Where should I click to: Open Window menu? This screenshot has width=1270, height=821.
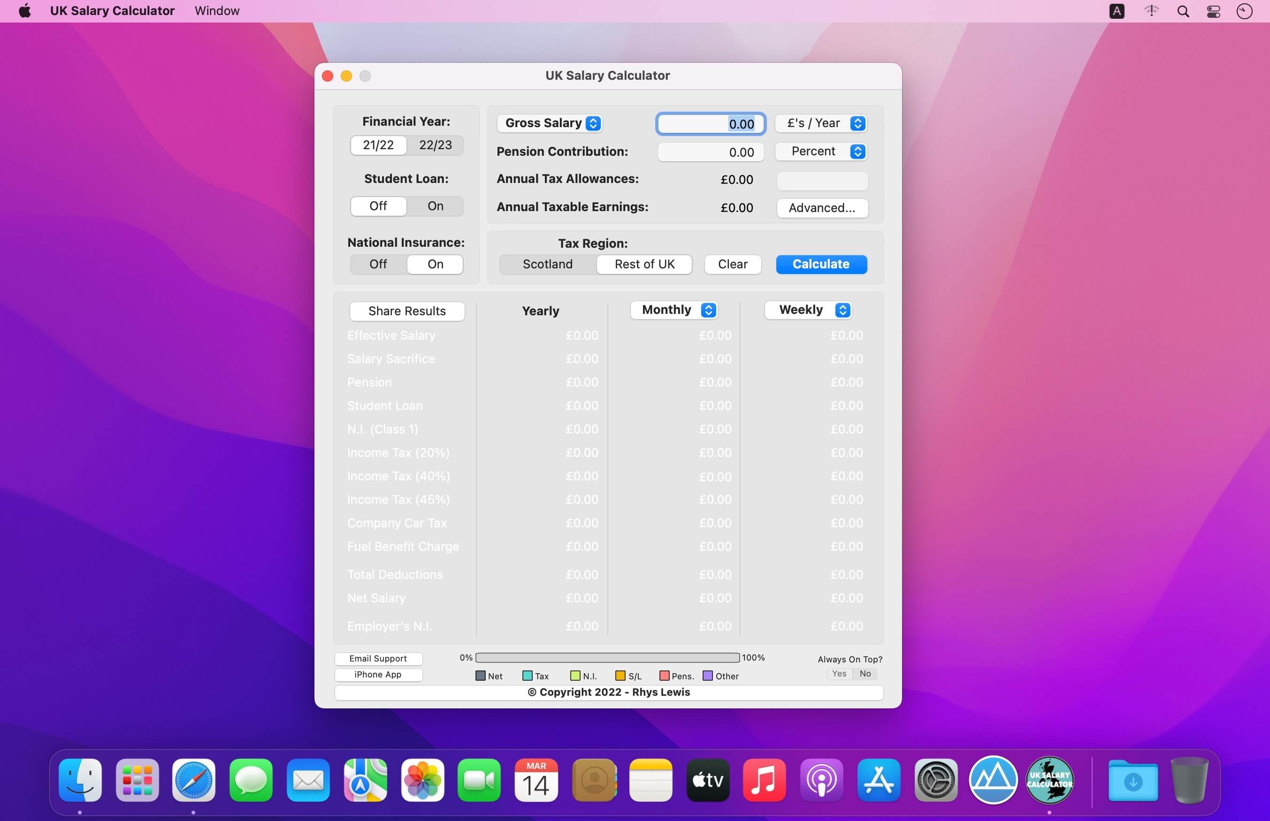217,11
